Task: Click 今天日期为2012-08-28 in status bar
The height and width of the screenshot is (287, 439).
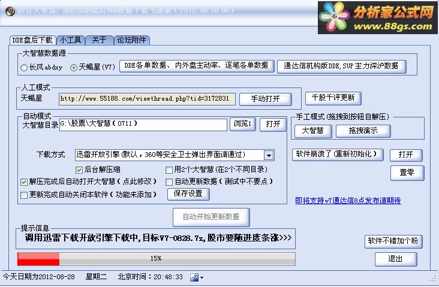Action: coord(39,277)
